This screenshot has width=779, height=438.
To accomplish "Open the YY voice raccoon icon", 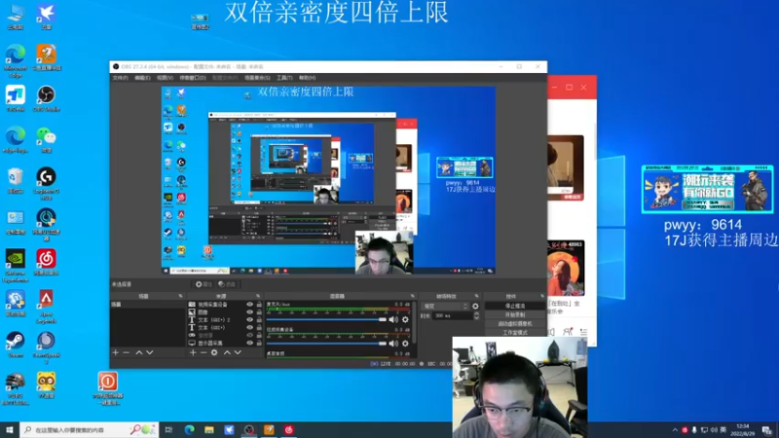I will 46,384.
